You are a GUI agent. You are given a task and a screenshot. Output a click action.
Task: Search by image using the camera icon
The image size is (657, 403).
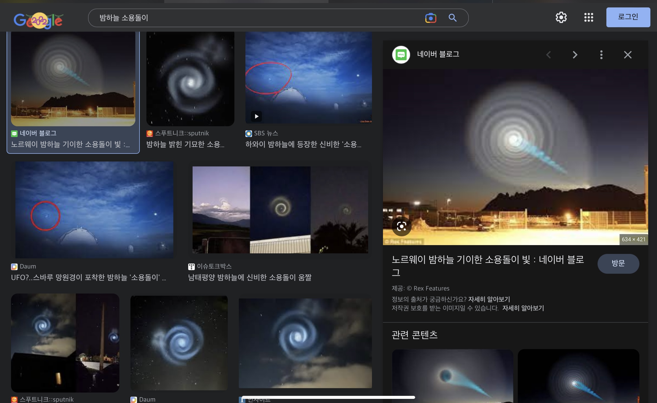pyautogui.click(x=431, y=18)
